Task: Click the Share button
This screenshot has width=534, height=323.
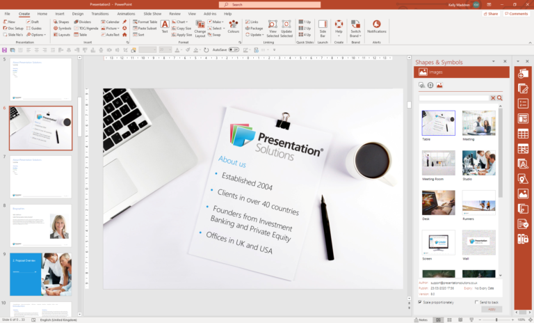Action: [492, 13]
